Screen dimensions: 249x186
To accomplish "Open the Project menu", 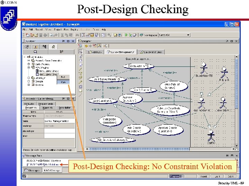I will 58,29.
